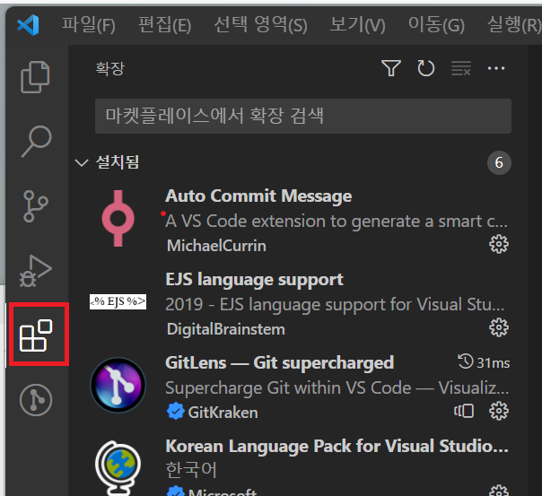This screenshot has width=542, height=496.
Task: Select Auto Commit Message extension title
Action: (258, 196)
